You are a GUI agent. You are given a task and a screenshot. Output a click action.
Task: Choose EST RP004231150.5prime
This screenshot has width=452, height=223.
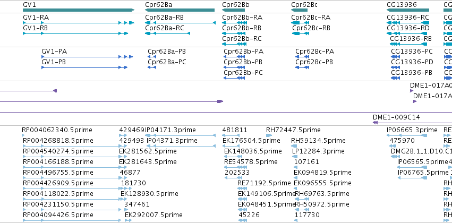58,204
